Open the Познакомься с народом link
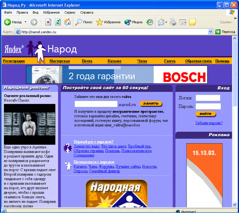The width and height of the screenshot is (239, 213). 94,162
